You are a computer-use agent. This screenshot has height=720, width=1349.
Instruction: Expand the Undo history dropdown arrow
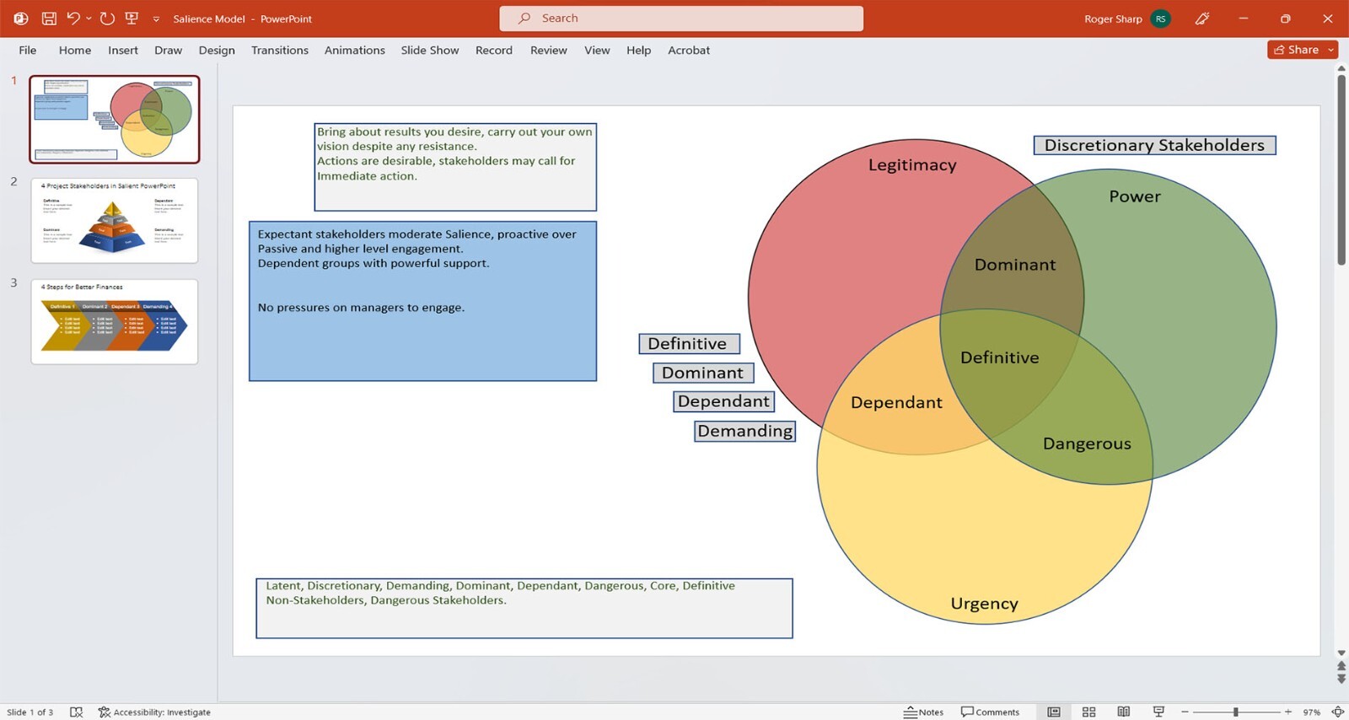coord(89,19)
